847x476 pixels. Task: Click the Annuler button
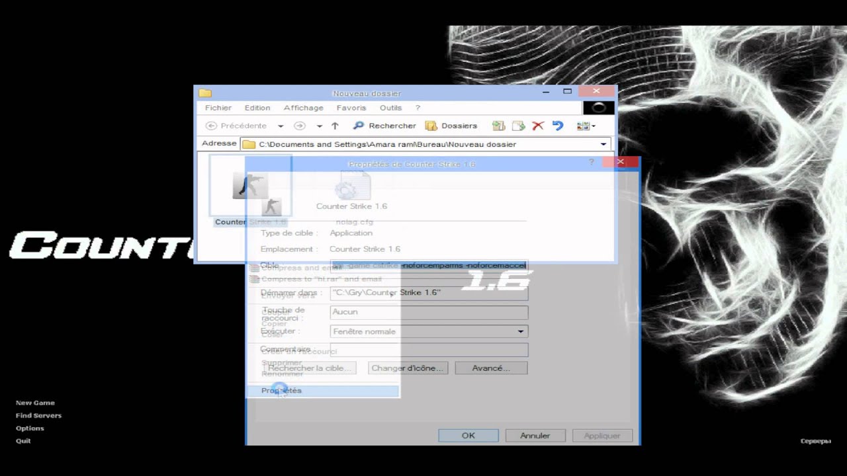535,436
